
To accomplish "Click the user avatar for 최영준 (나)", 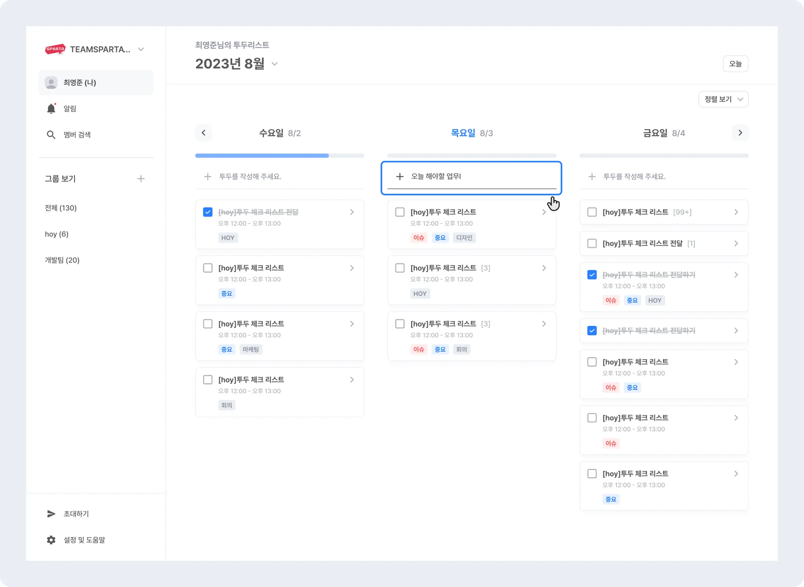I will pos(51,82).
